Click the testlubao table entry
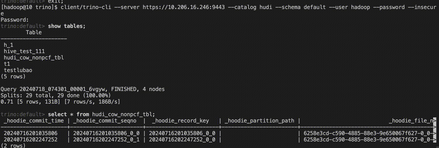439x148 pixels. pos(18,70)
